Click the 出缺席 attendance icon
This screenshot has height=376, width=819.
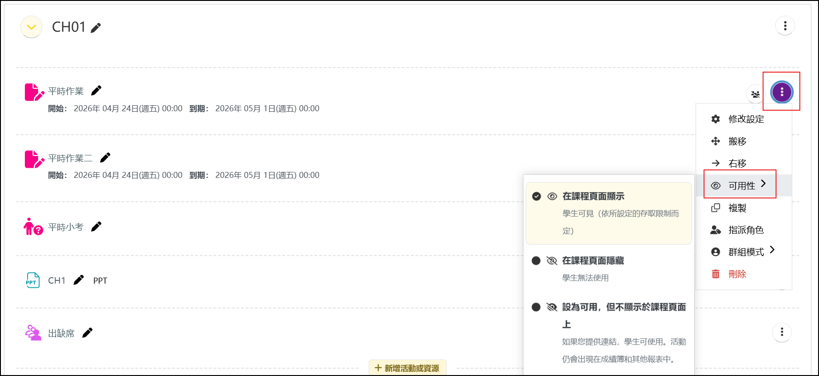(33, 332)
